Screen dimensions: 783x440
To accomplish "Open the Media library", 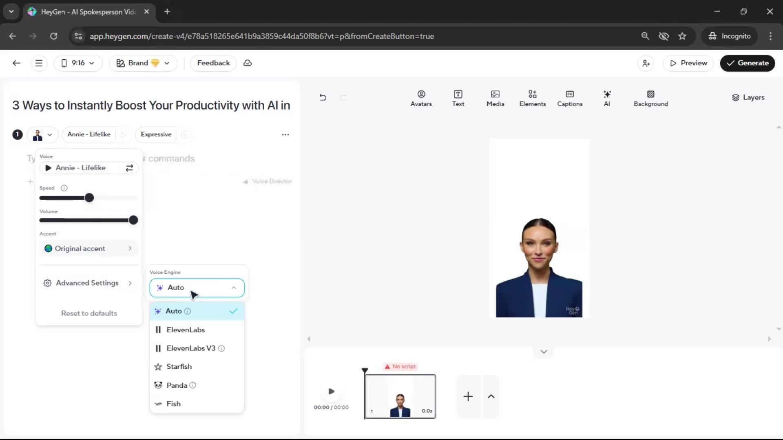I will pos(495,98).
